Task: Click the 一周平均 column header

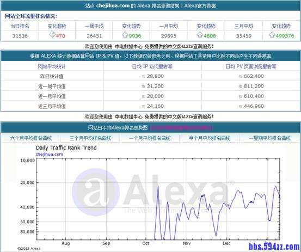Action: tap(94, 26)
